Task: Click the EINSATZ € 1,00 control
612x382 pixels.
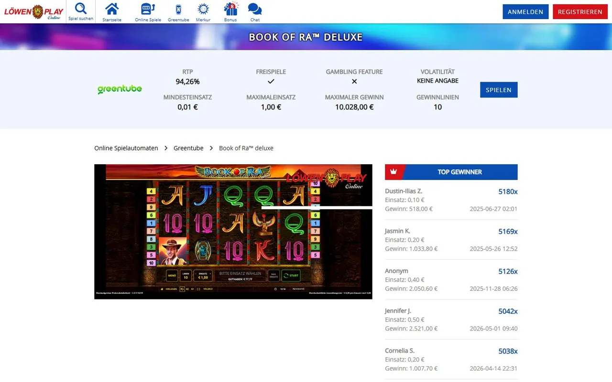Action: (x=203, y=276)
